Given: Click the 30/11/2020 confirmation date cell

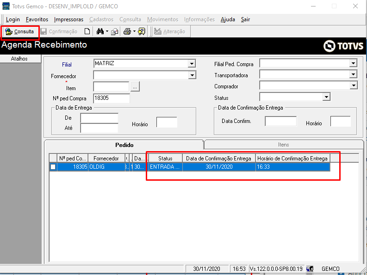Looking at the screenshot, I should point(219,167).
